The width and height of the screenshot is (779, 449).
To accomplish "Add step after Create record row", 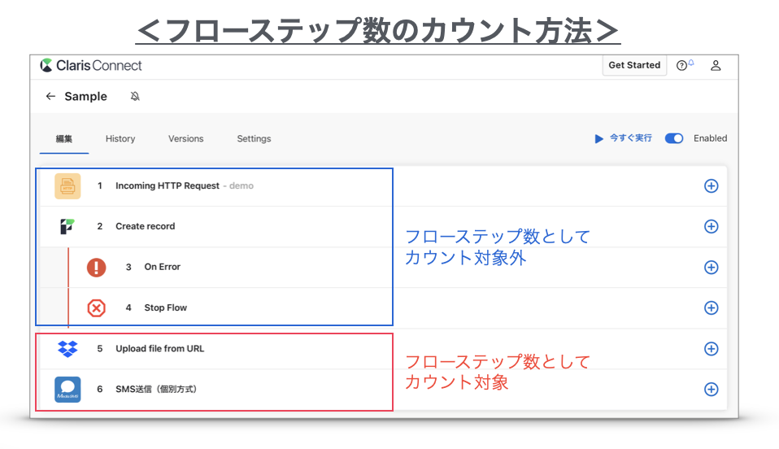I will click(x=711, y=226).
